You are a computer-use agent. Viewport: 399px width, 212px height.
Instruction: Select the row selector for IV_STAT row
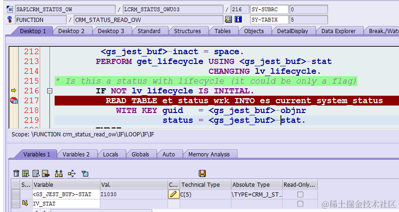point(16,204)
